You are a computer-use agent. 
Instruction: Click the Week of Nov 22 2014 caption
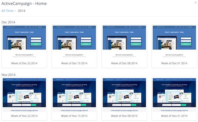(24, 116)
